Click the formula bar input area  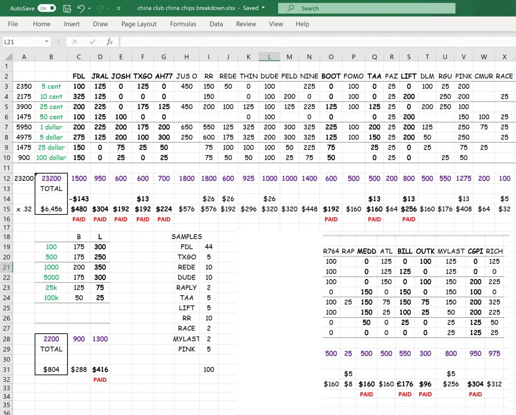click(316, 42)
